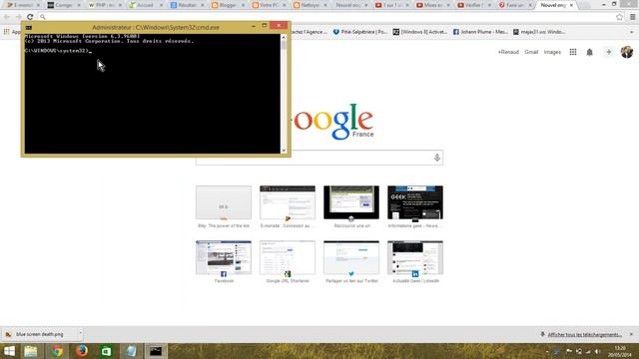639x359 pixels.
Task: Open the taskbar clock and date
Action: 620,351
